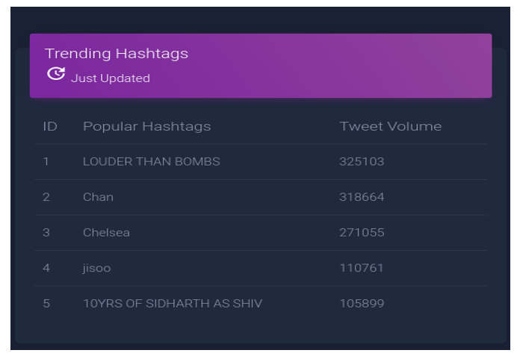Click tweet volume 325103
Image resolution: width=520 pixels, height=359 pixels.
[x=362, y=161]
